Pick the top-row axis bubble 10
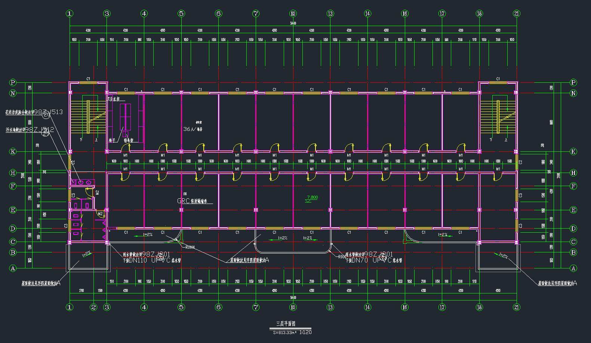 (x=293, y=13)
